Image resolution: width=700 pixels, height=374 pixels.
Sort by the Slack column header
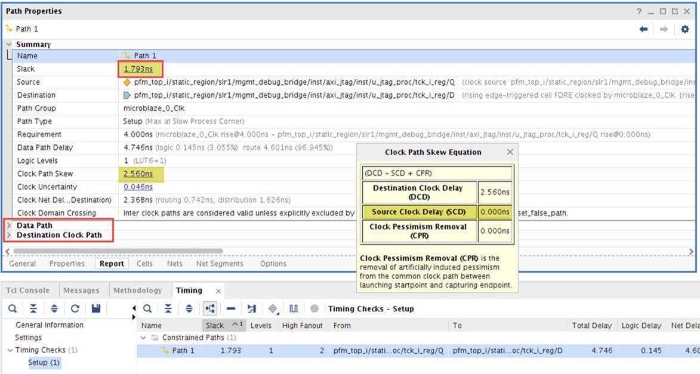(x=224, y=325)
